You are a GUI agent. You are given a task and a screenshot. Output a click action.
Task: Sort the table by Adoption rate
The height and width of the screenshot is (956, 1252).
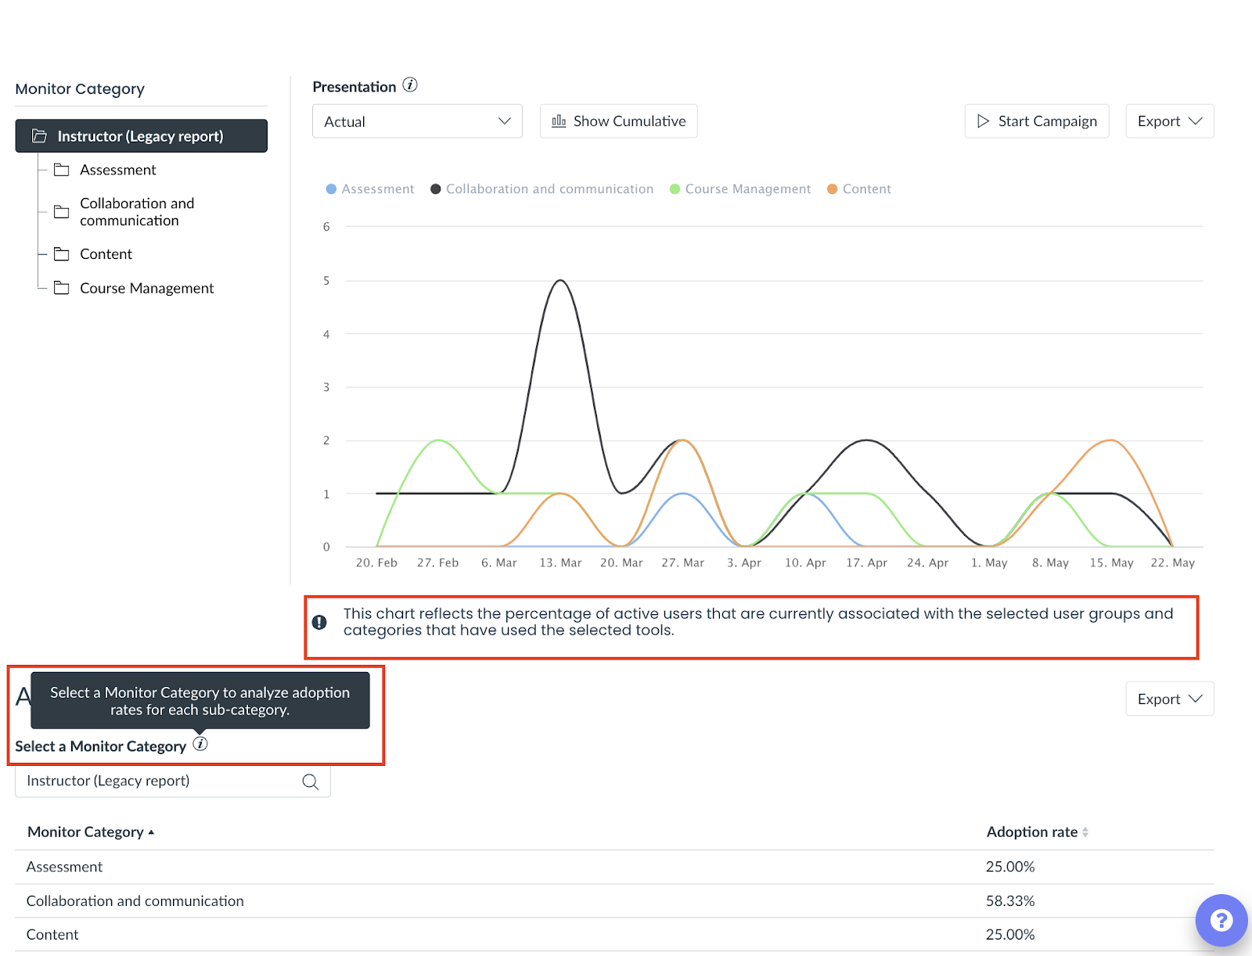(x=1038, y=832)
